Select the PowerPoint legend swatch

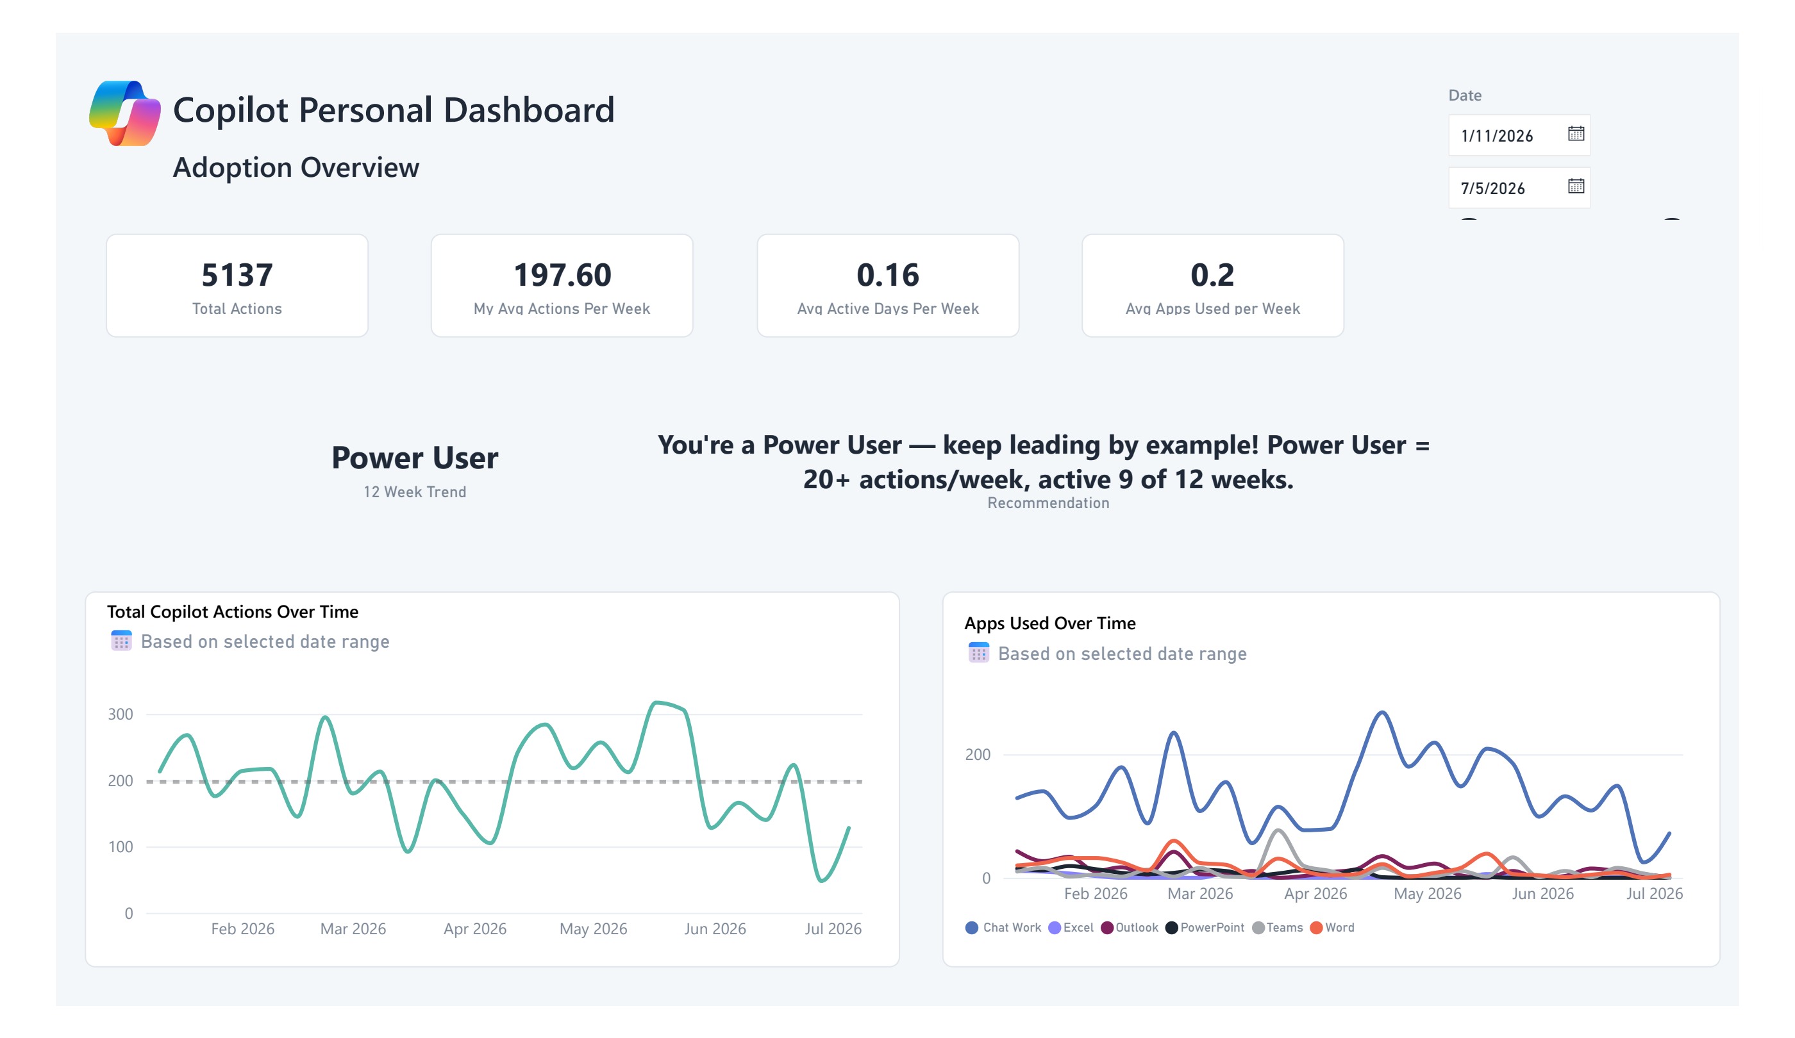1171,927
